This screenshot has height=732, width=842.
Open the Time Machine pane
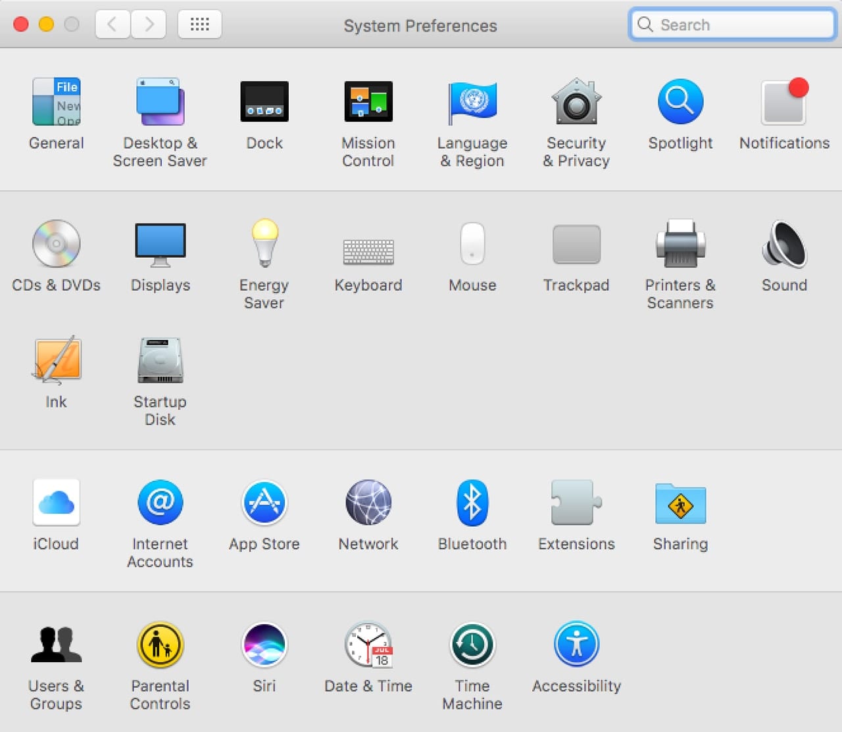coord(472,645)
